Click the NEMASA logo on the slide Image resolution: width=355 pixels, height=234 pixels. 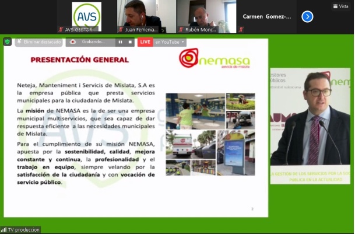click(x=214, y=58)
